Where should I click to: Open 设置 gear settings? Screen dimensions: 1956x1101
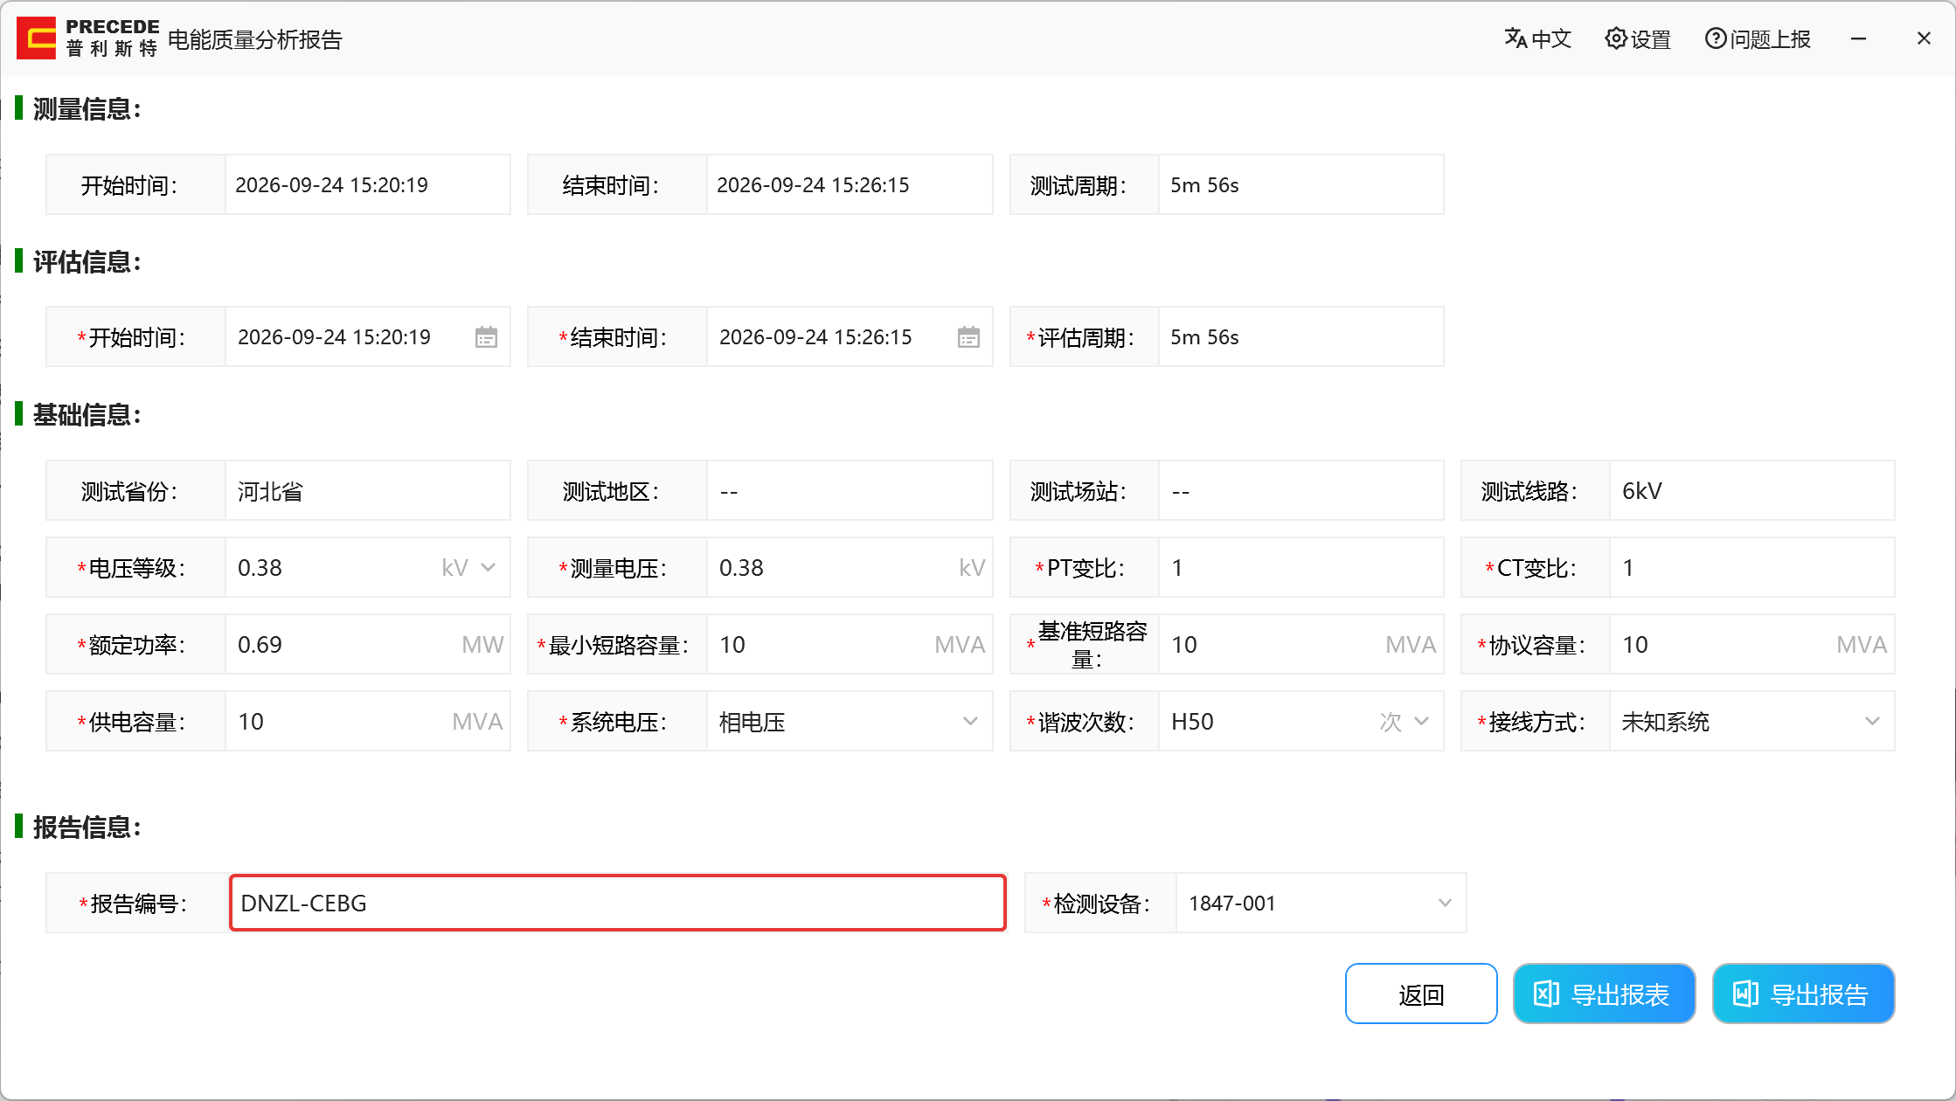click(x=1638, y=38)
